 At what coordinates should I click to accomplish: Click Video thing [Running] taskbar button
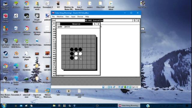click(129, 106)
